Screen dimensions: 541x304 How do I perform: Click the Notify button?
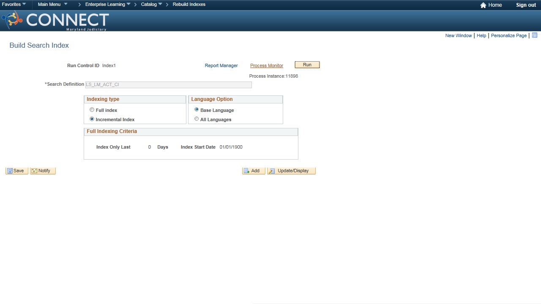pyautogui.click(x=43, y=171)
